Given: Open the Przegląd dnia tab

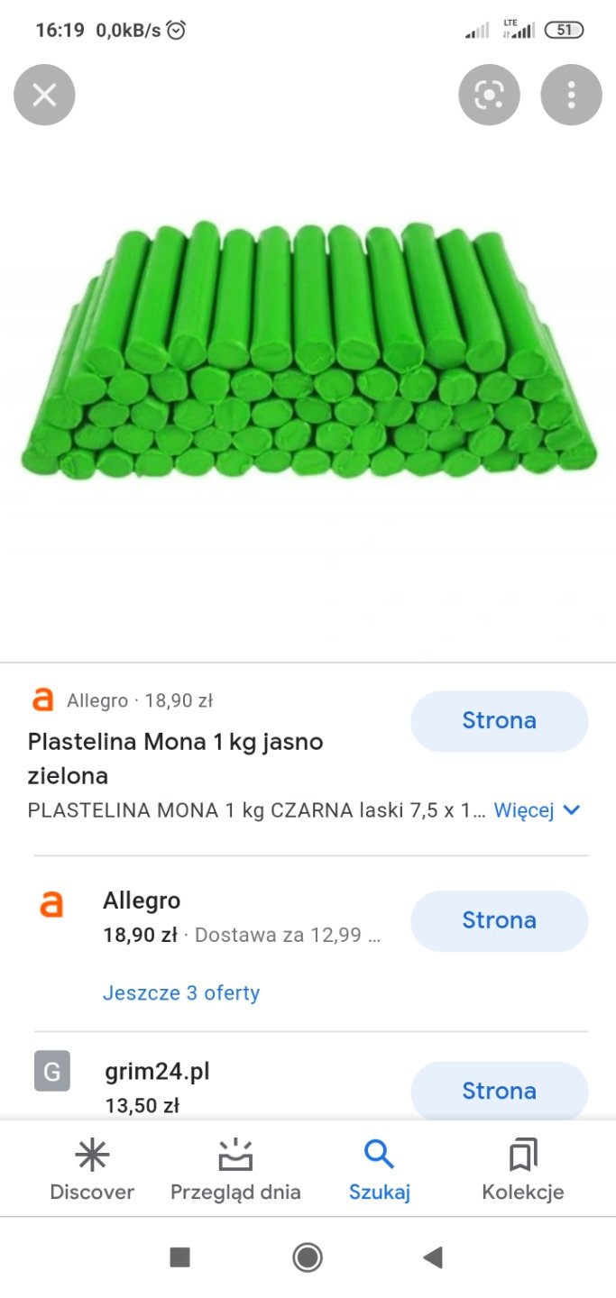Looking at the screenshot, I should pos(235,1170).
